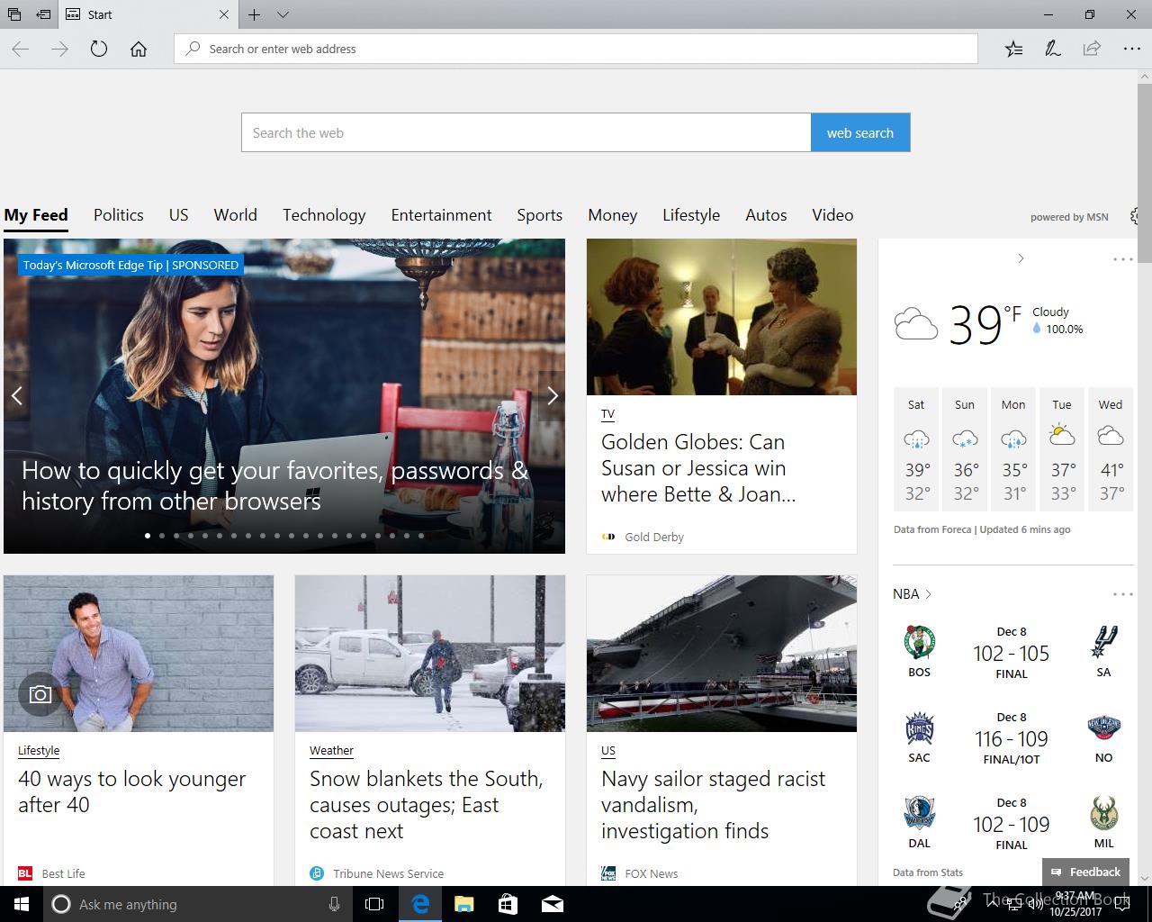
Task: Select the My Feed tab
Action: [x=36, y=215]
